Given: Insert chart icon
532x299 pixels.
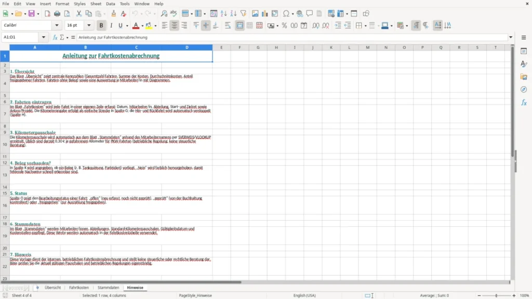Looking at the screenshot, I should tap(265, 13).
